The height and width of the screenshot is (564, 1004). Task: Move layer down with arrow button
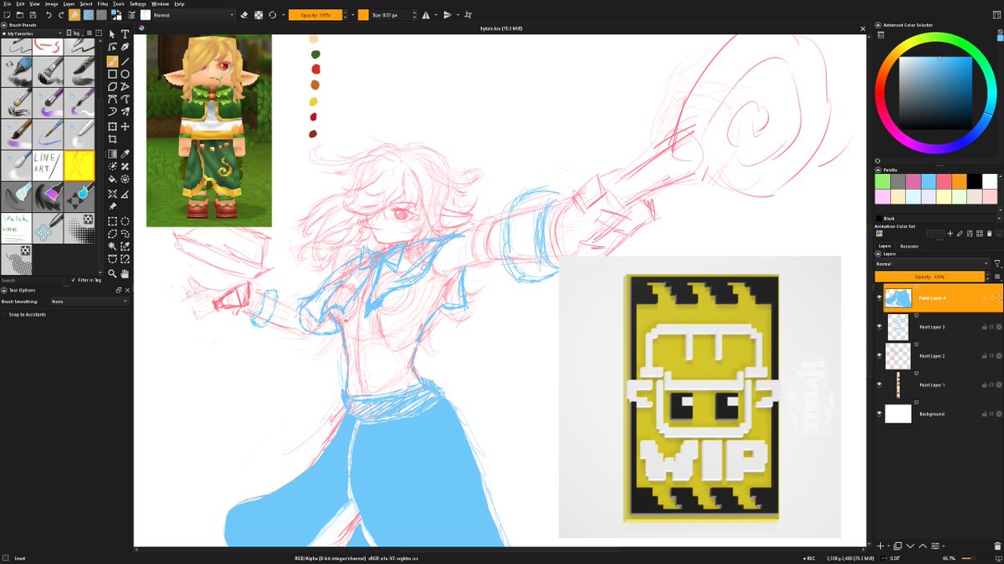(x=909, y=546)
